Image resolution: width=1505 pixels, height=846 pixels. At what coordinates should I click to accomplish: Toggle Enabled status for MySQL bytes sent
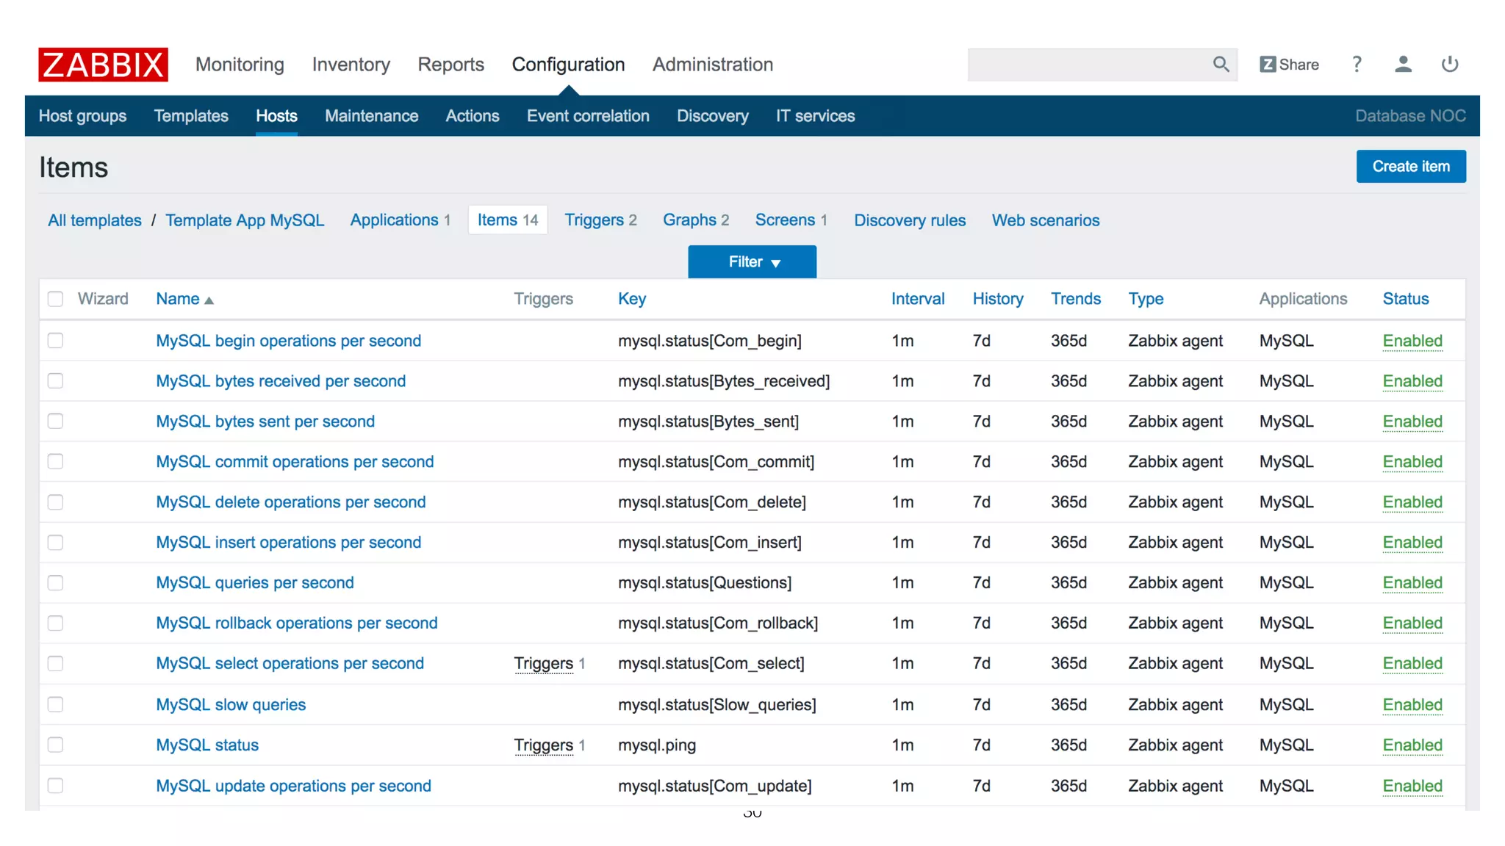click(1412, 422)
